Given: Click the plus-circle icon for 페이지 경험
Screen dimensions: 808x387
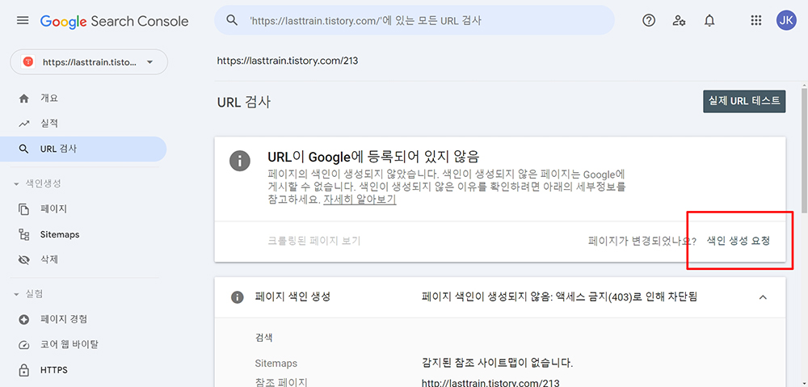Looking at the screenshot, I should tap(23, 319).
